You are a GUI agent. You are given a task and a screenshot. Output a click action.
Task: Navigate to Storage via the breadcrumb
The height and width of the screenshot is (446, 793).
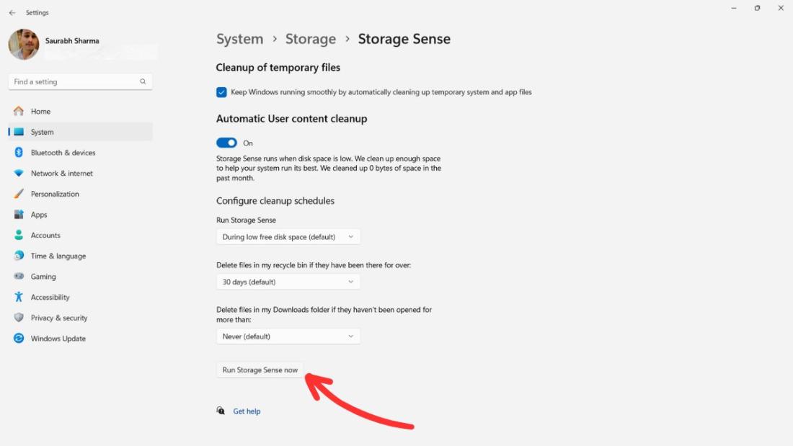tap(311, 39)
